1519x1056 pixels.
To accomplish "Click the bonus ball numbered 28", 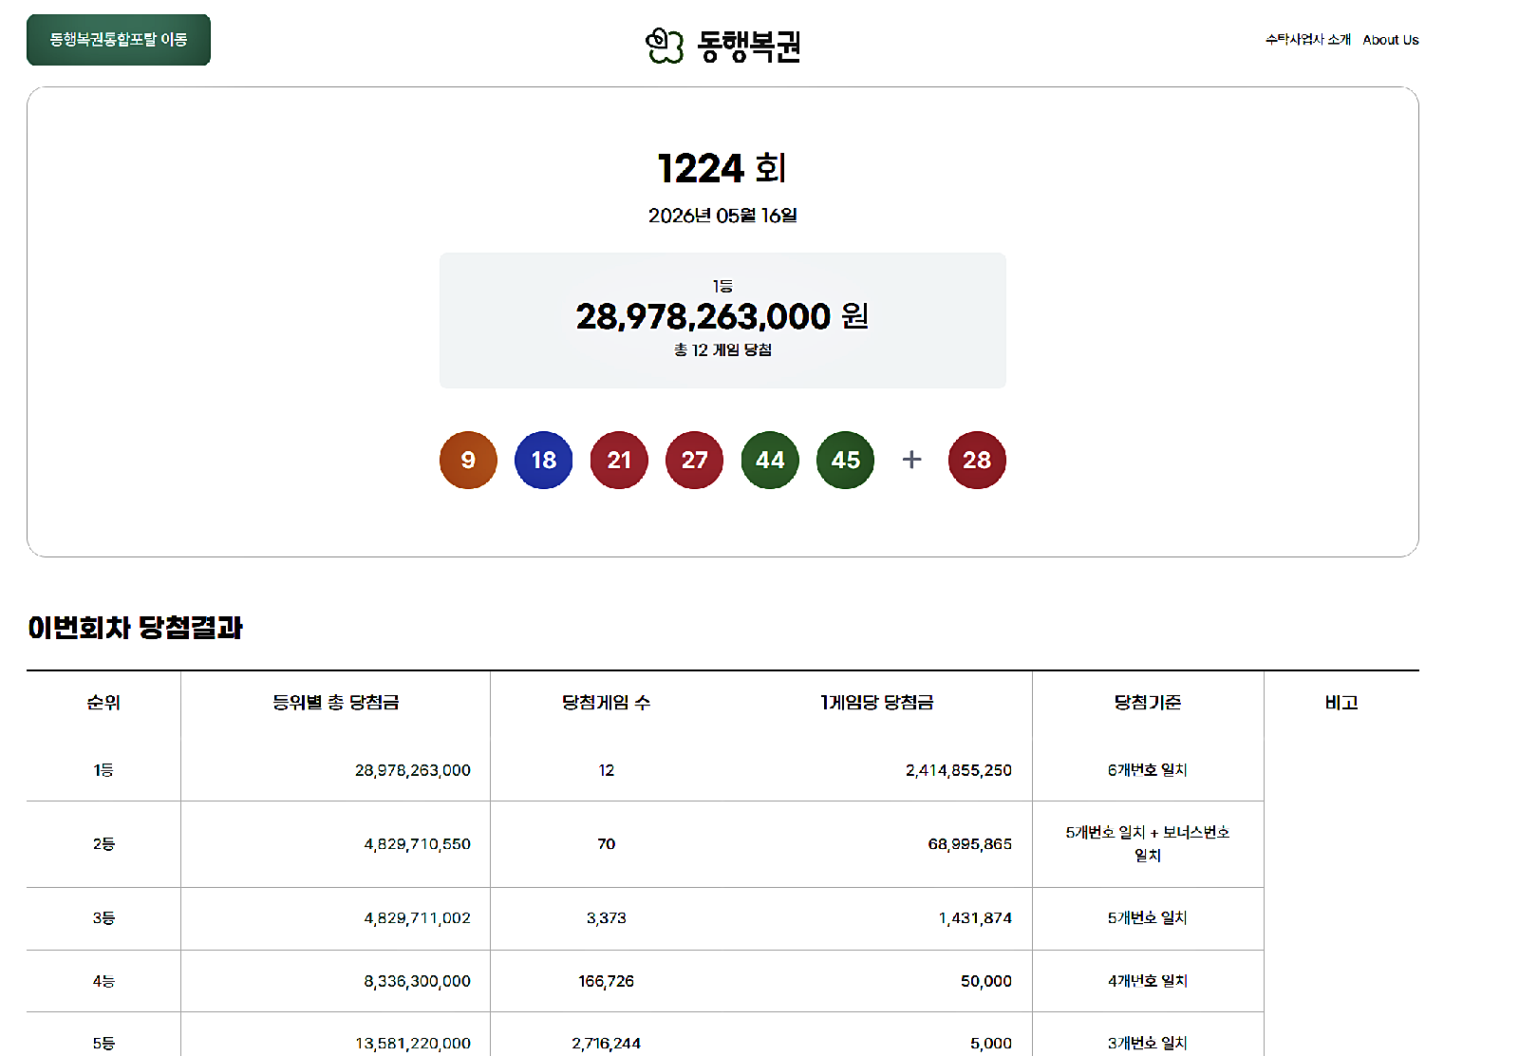I will pos(977,461).
